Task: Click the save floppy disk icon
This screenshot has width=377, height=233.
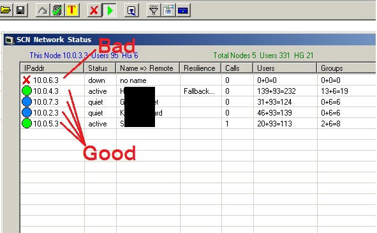Action: point(20,10)
